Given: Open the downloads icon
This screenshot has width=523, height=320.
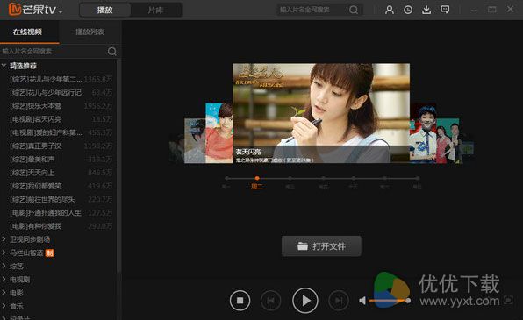Looking at the screenshot, I should pos(426,10).
